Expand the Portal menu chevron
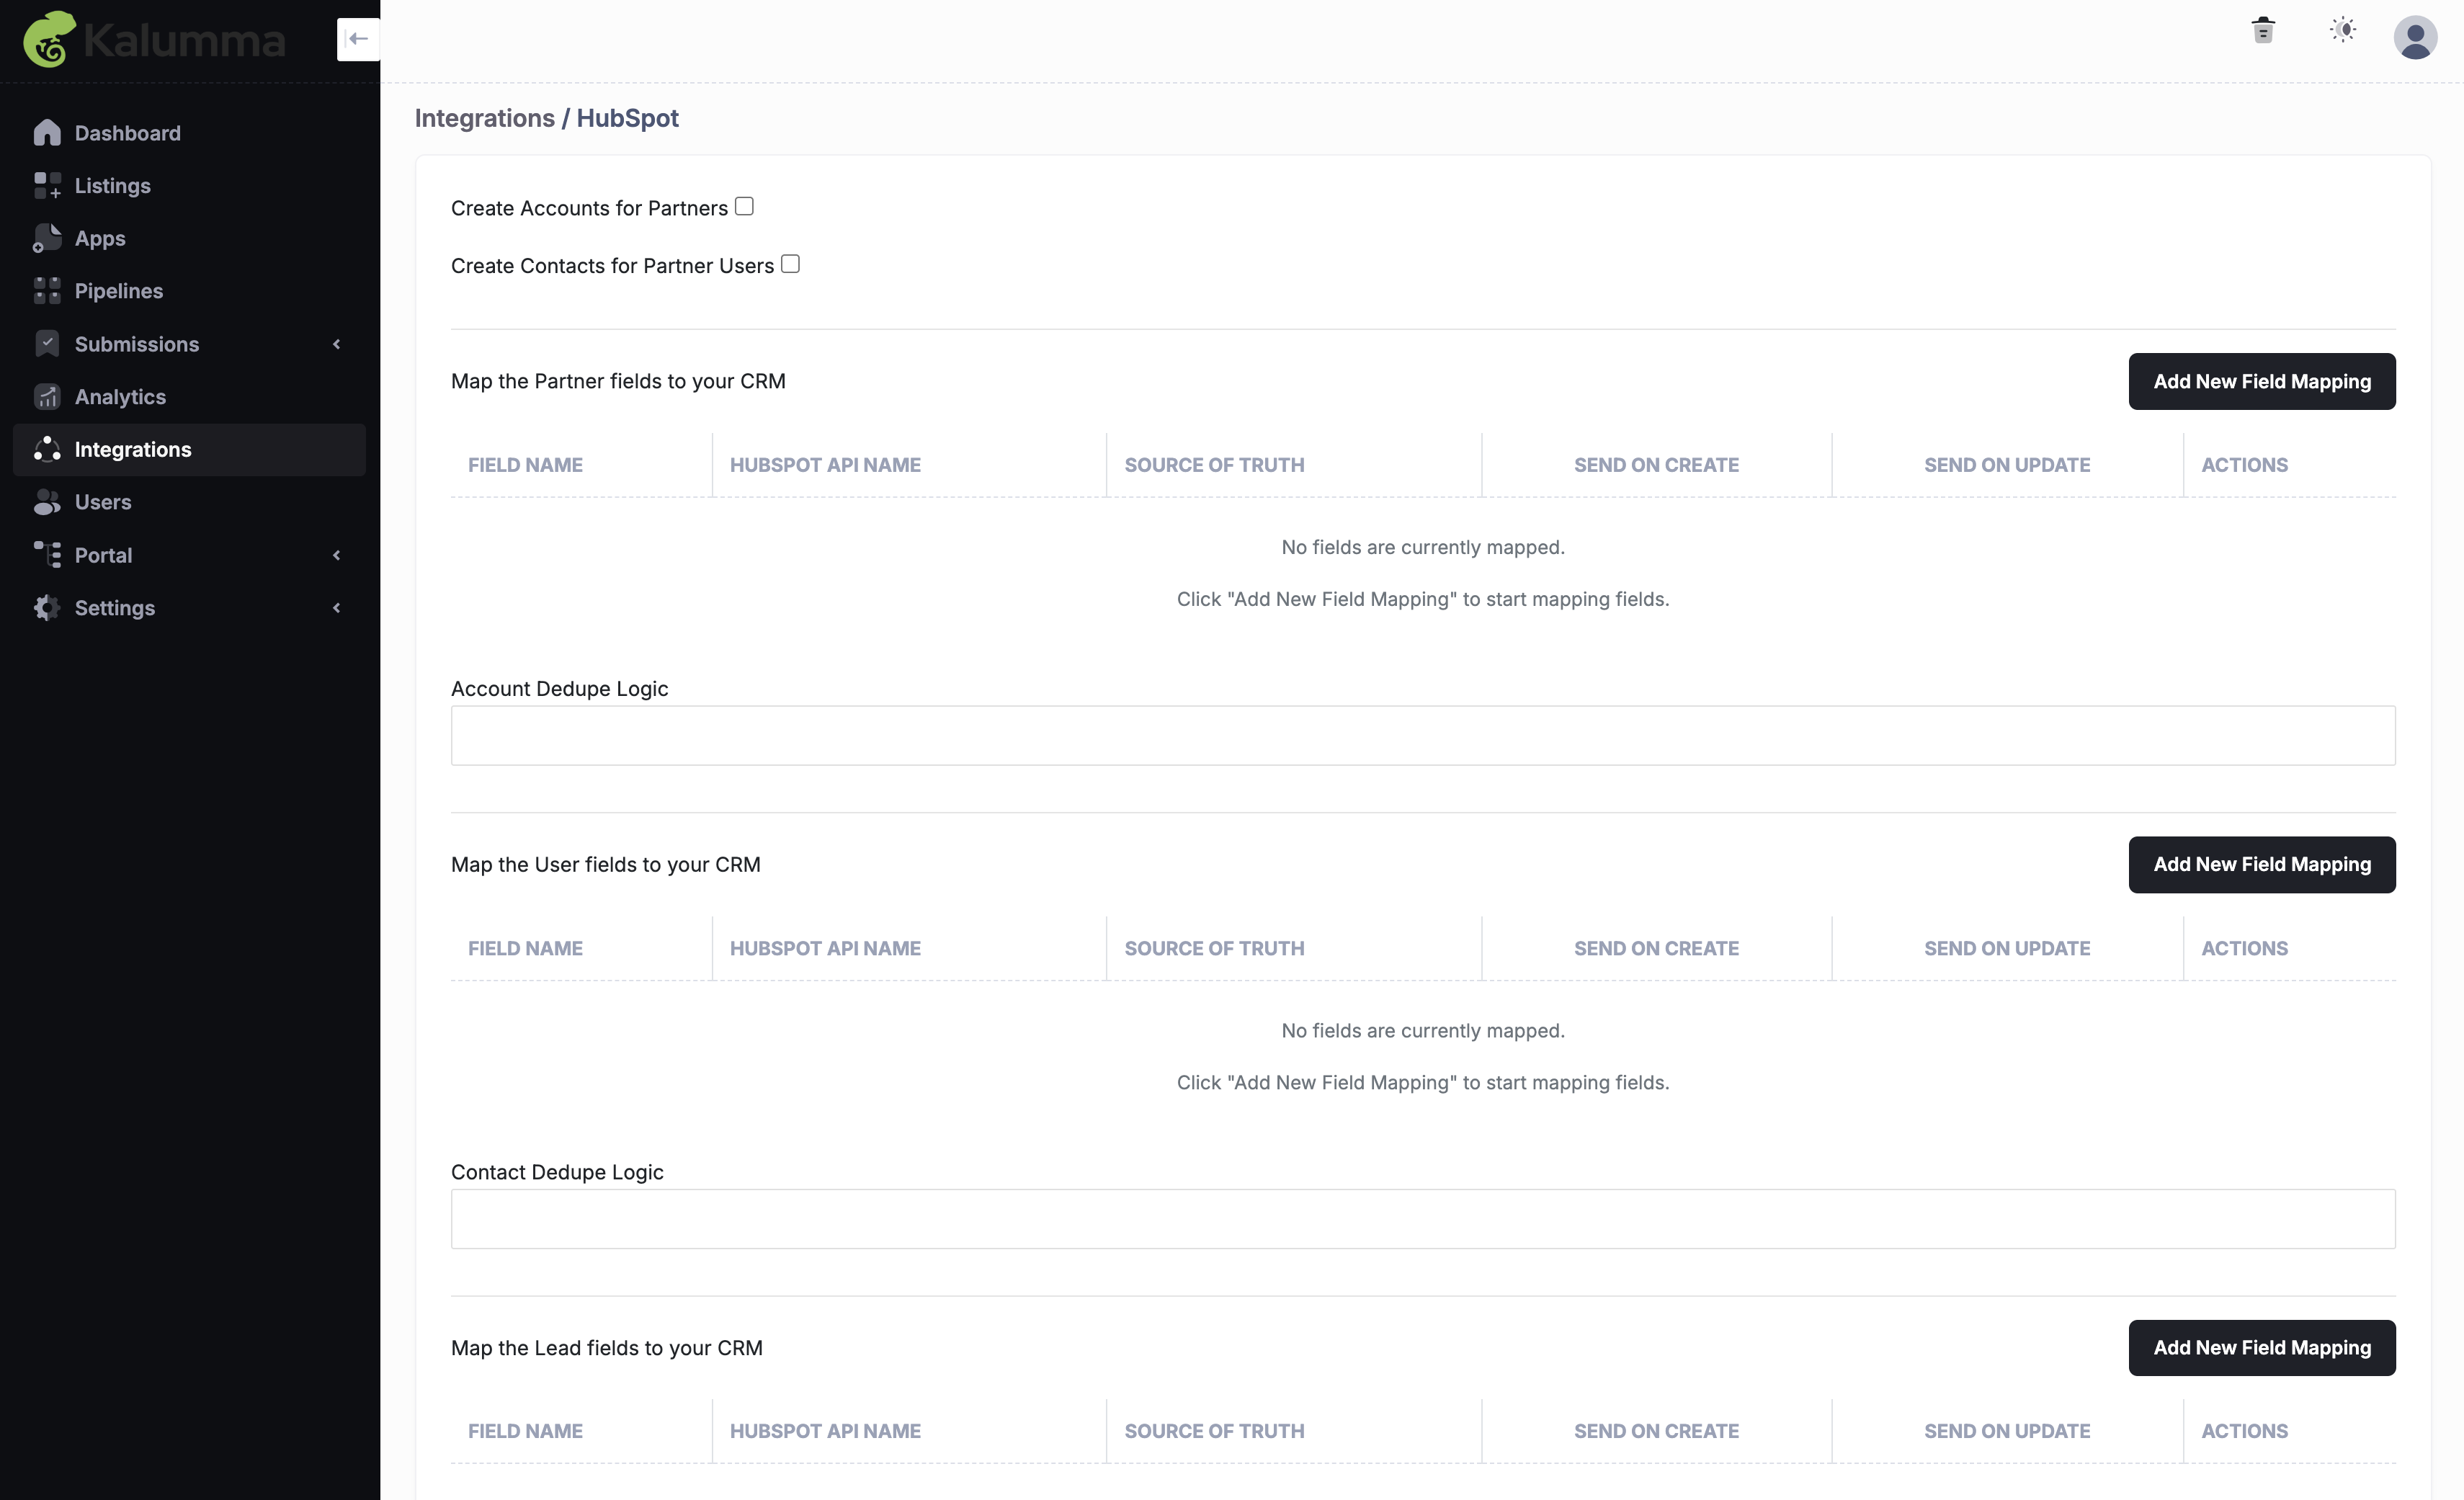This screenshot has width=2464, height=1500. coord(337,555)
